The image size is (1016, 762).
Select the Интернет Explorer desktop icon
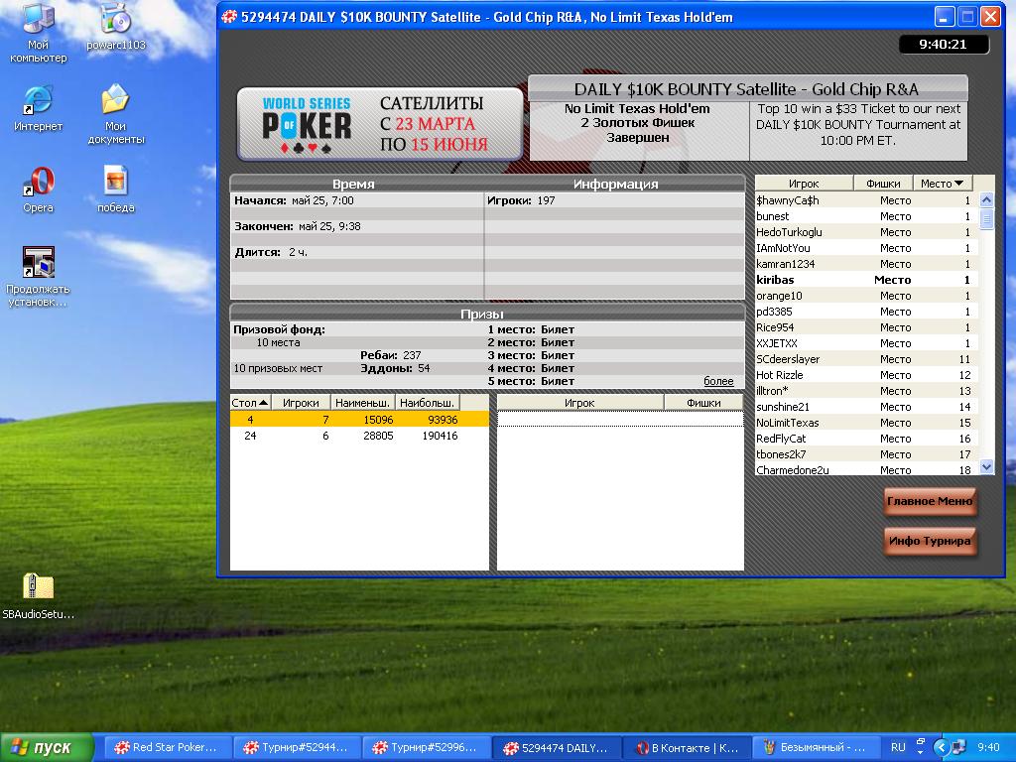39,107
